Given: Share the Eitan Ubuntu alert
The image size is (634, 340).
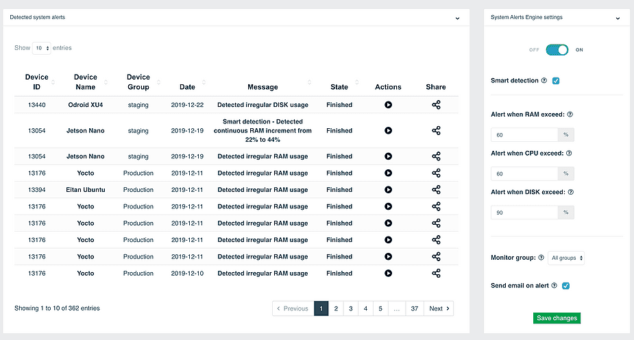Looking at the screenshot, I should [x=436, y=190].
